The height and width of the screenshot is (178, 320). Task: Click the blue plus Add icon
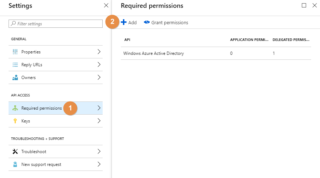point(124,22)
